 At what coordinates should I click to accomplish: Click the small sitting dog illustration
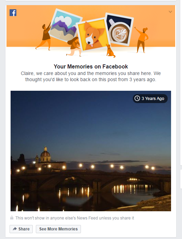point(110,51)
